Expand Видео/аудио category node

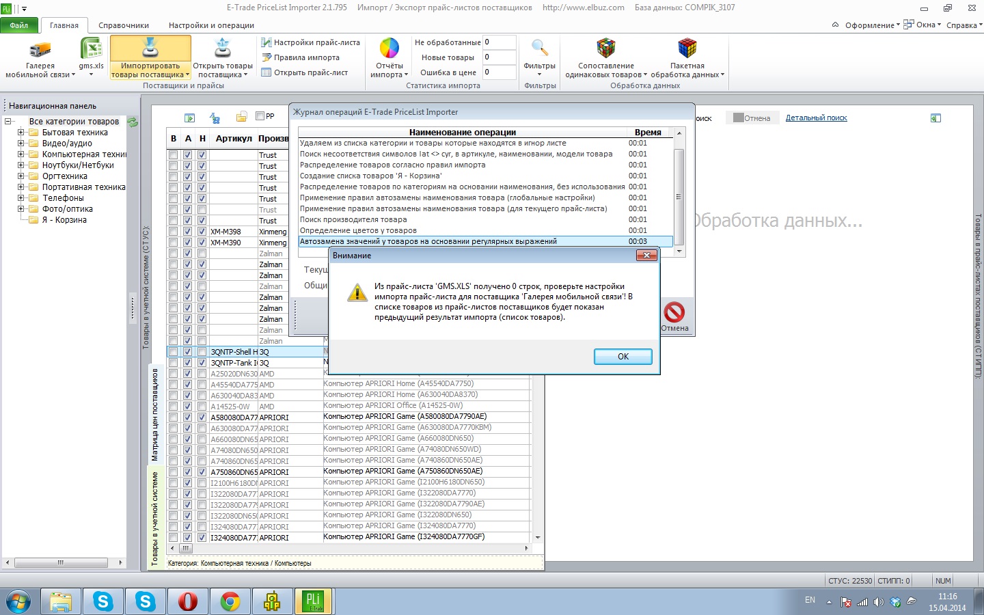[x=20, y=143]
